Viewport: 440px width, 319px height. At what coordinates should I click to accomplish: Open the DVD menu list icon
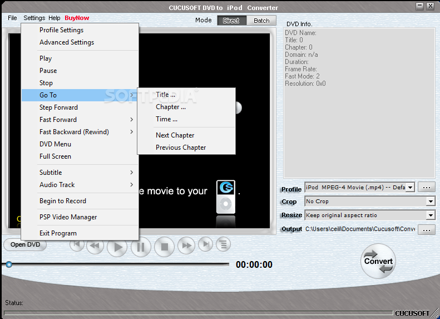click(223, 244)
